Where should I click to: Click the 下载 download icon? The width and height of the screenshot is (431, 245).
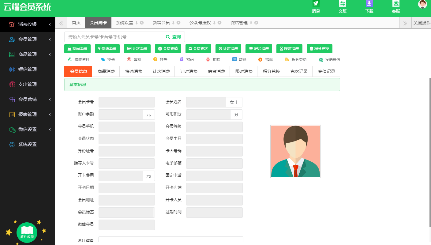tap(369, 4)
